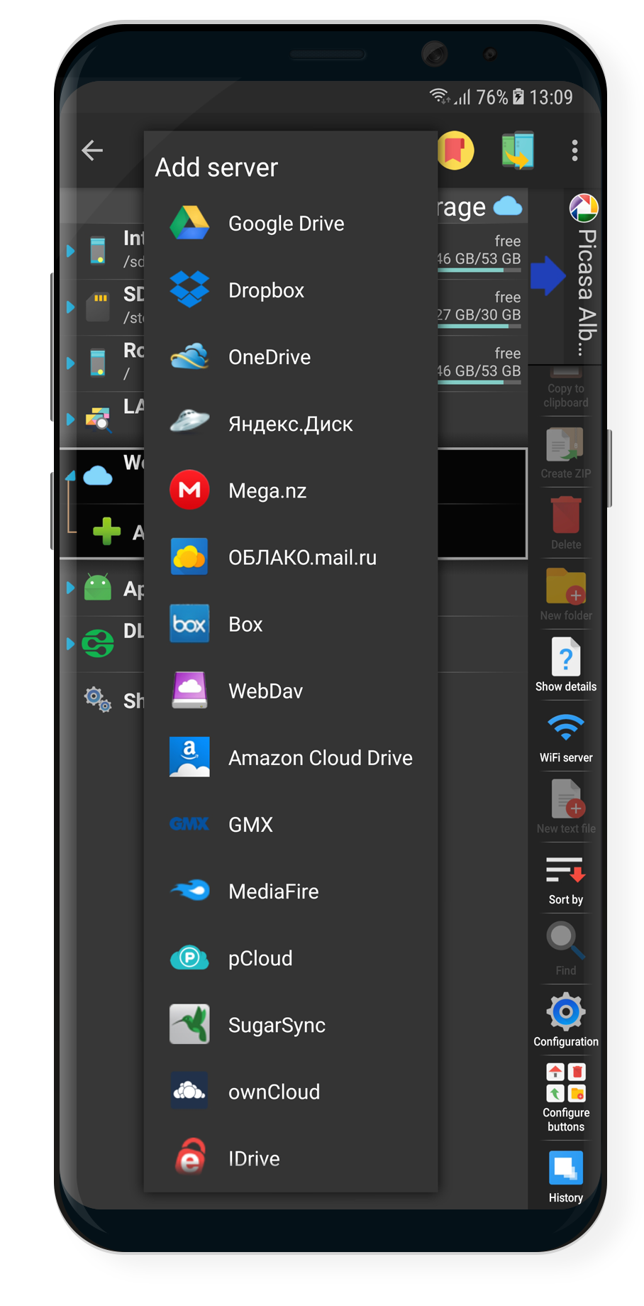The height and width of the screenshot is (1306, 644).
Task: Tap the green plus add-server icon
Action: (107, 531)
